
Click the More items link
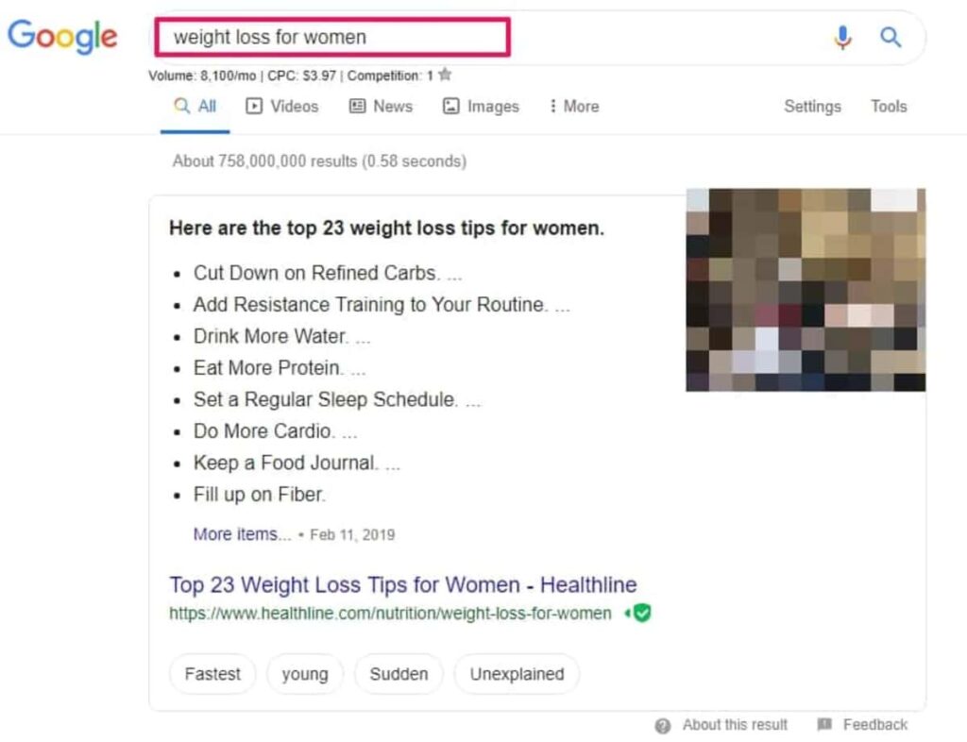tap(242, 533)
